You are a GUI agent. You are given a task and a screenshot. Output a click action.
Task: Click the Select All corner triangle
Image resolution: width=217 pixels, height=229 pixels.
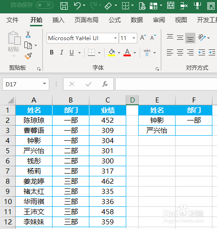[x=11, y=100]
